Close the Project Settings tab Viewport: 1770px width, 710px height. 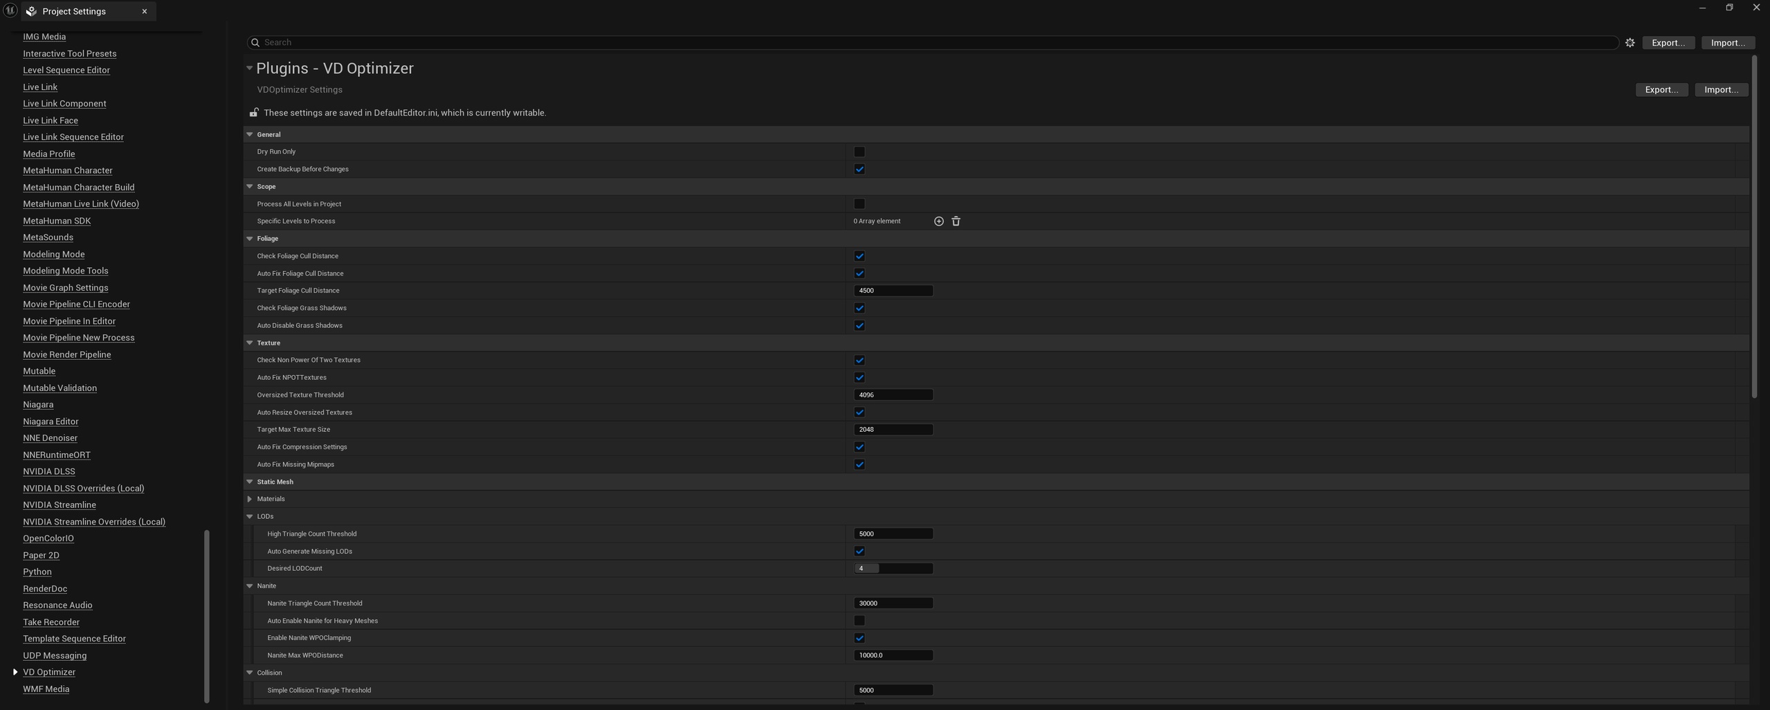[144, 11]
